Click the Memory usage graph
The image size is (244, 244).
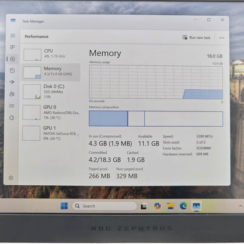pyautogui.click(x=156, y=82)
